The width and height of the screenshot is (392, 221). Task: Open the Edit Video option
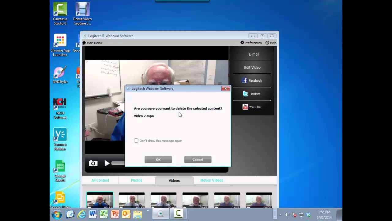point(252,68)
